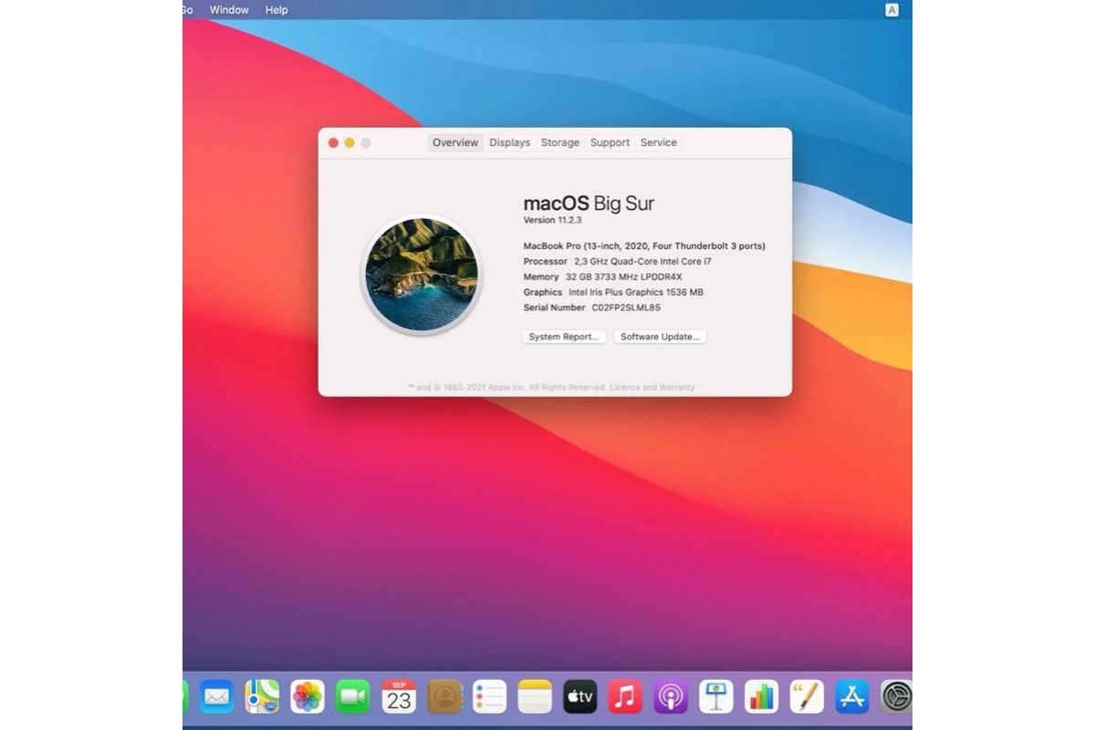Image resolution: width=1095 pixels, height=730 pixels.
Task: Switch to the Displays tab
Action: pyautogui.click(x=509, y=142)
